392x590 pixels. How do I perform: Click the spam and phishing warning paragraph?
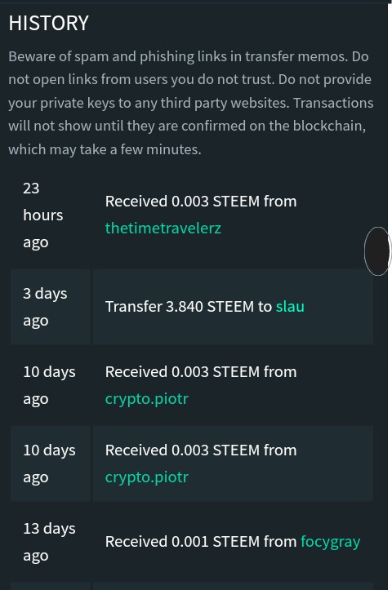(191, 103)
